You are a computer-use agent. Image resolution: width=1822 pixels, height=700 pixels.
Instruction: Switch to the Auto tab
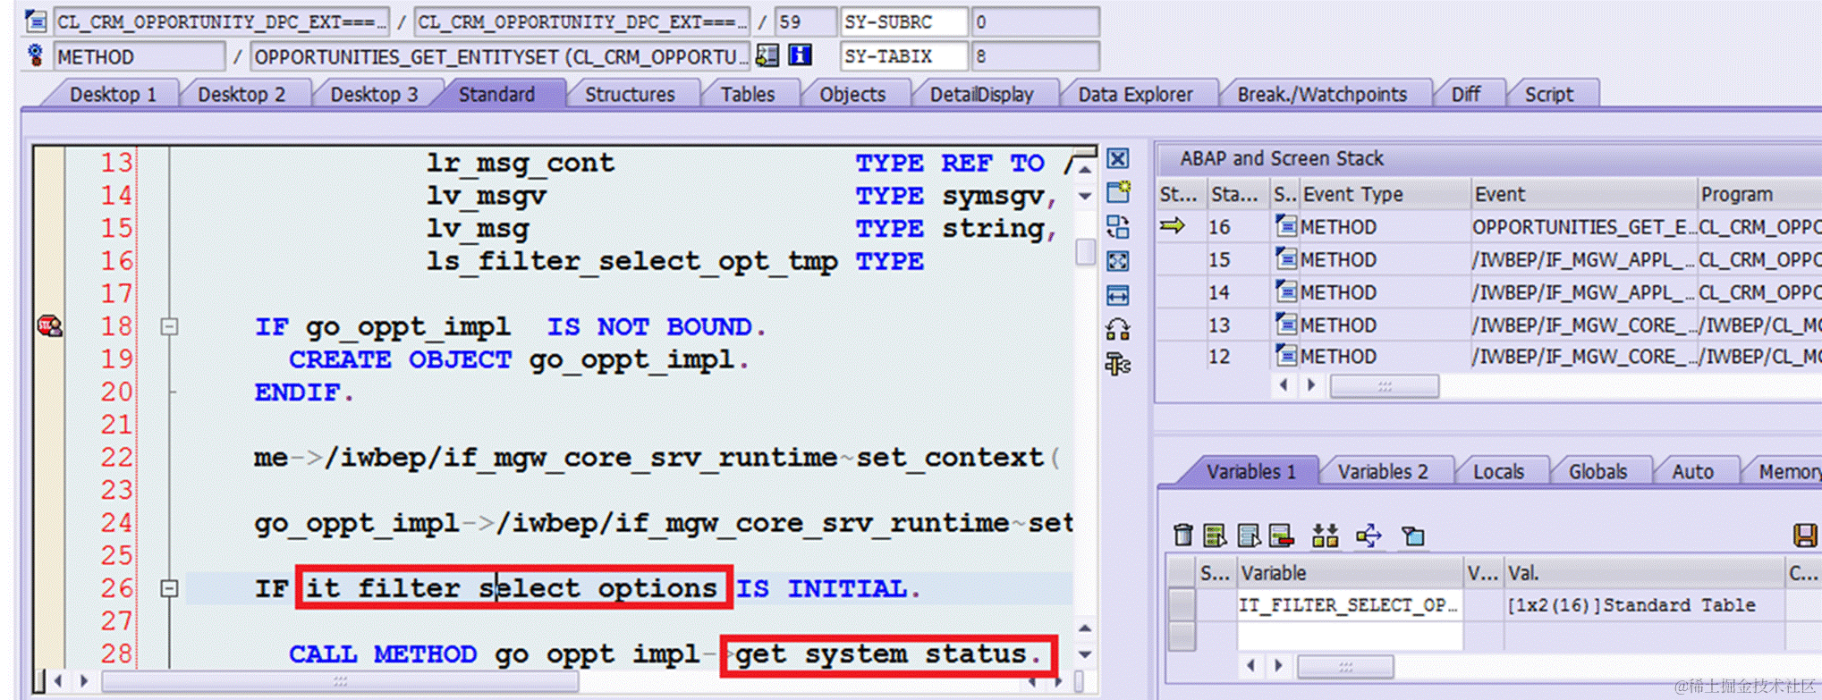(x=1692, y=471)
